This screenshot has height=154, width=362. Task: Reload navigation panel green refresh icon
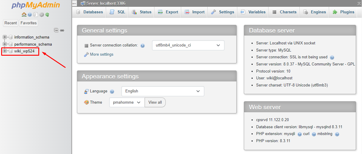click(x=47, y=15)
